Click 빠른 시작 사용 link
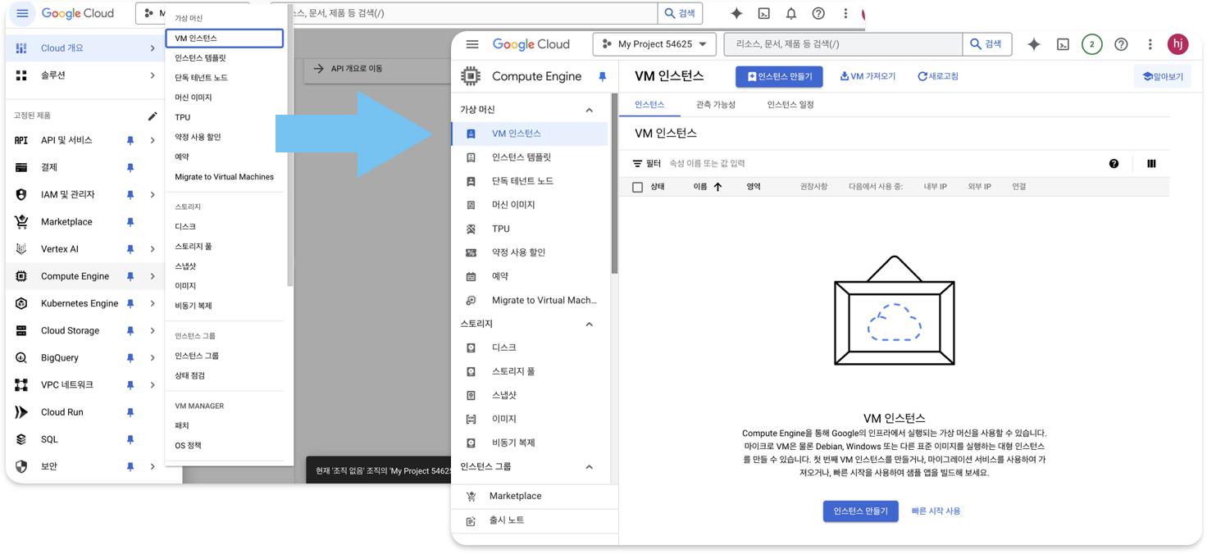The height and width of the screenshot is (554, 1207). click(x=936, y=511)
